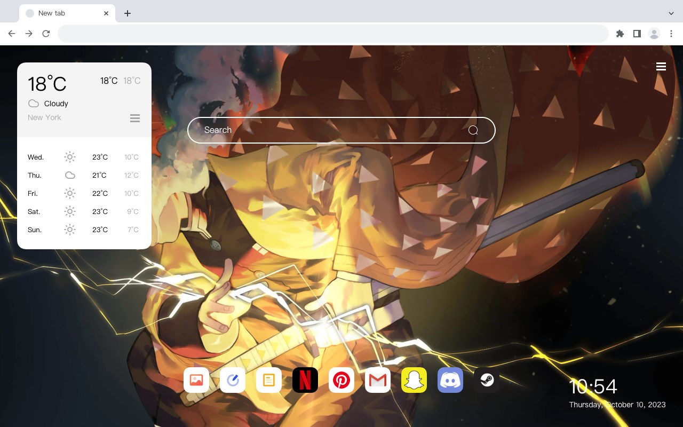The image size is (683, 427).
Task: Select the Fri. forecast row label
Action: pyautogui.click(x=33, y=193)
